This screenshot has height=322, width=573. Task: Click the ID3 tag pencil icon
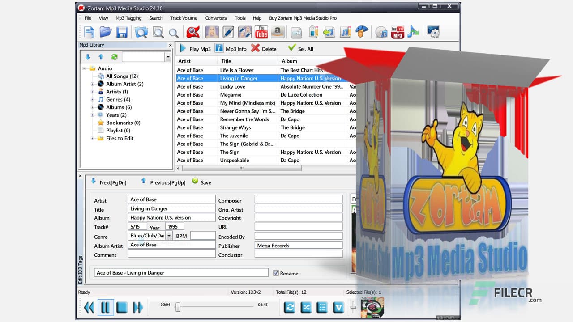pyautogui.click(x=228, y=32)
